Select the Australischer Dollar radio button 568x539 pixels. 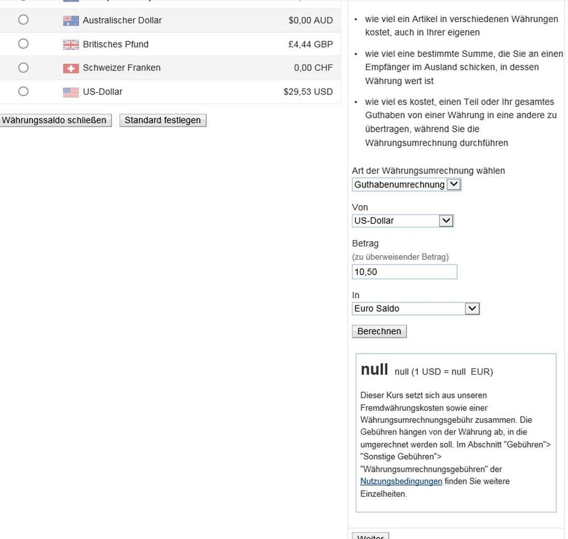click(x=23, y=20)
